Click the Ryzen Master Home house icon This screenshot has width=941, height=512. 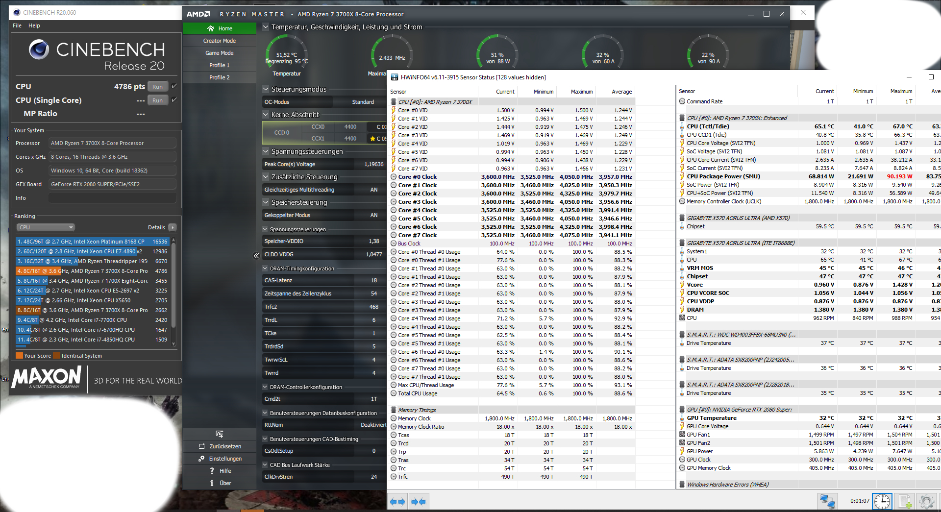pos(211,28)
